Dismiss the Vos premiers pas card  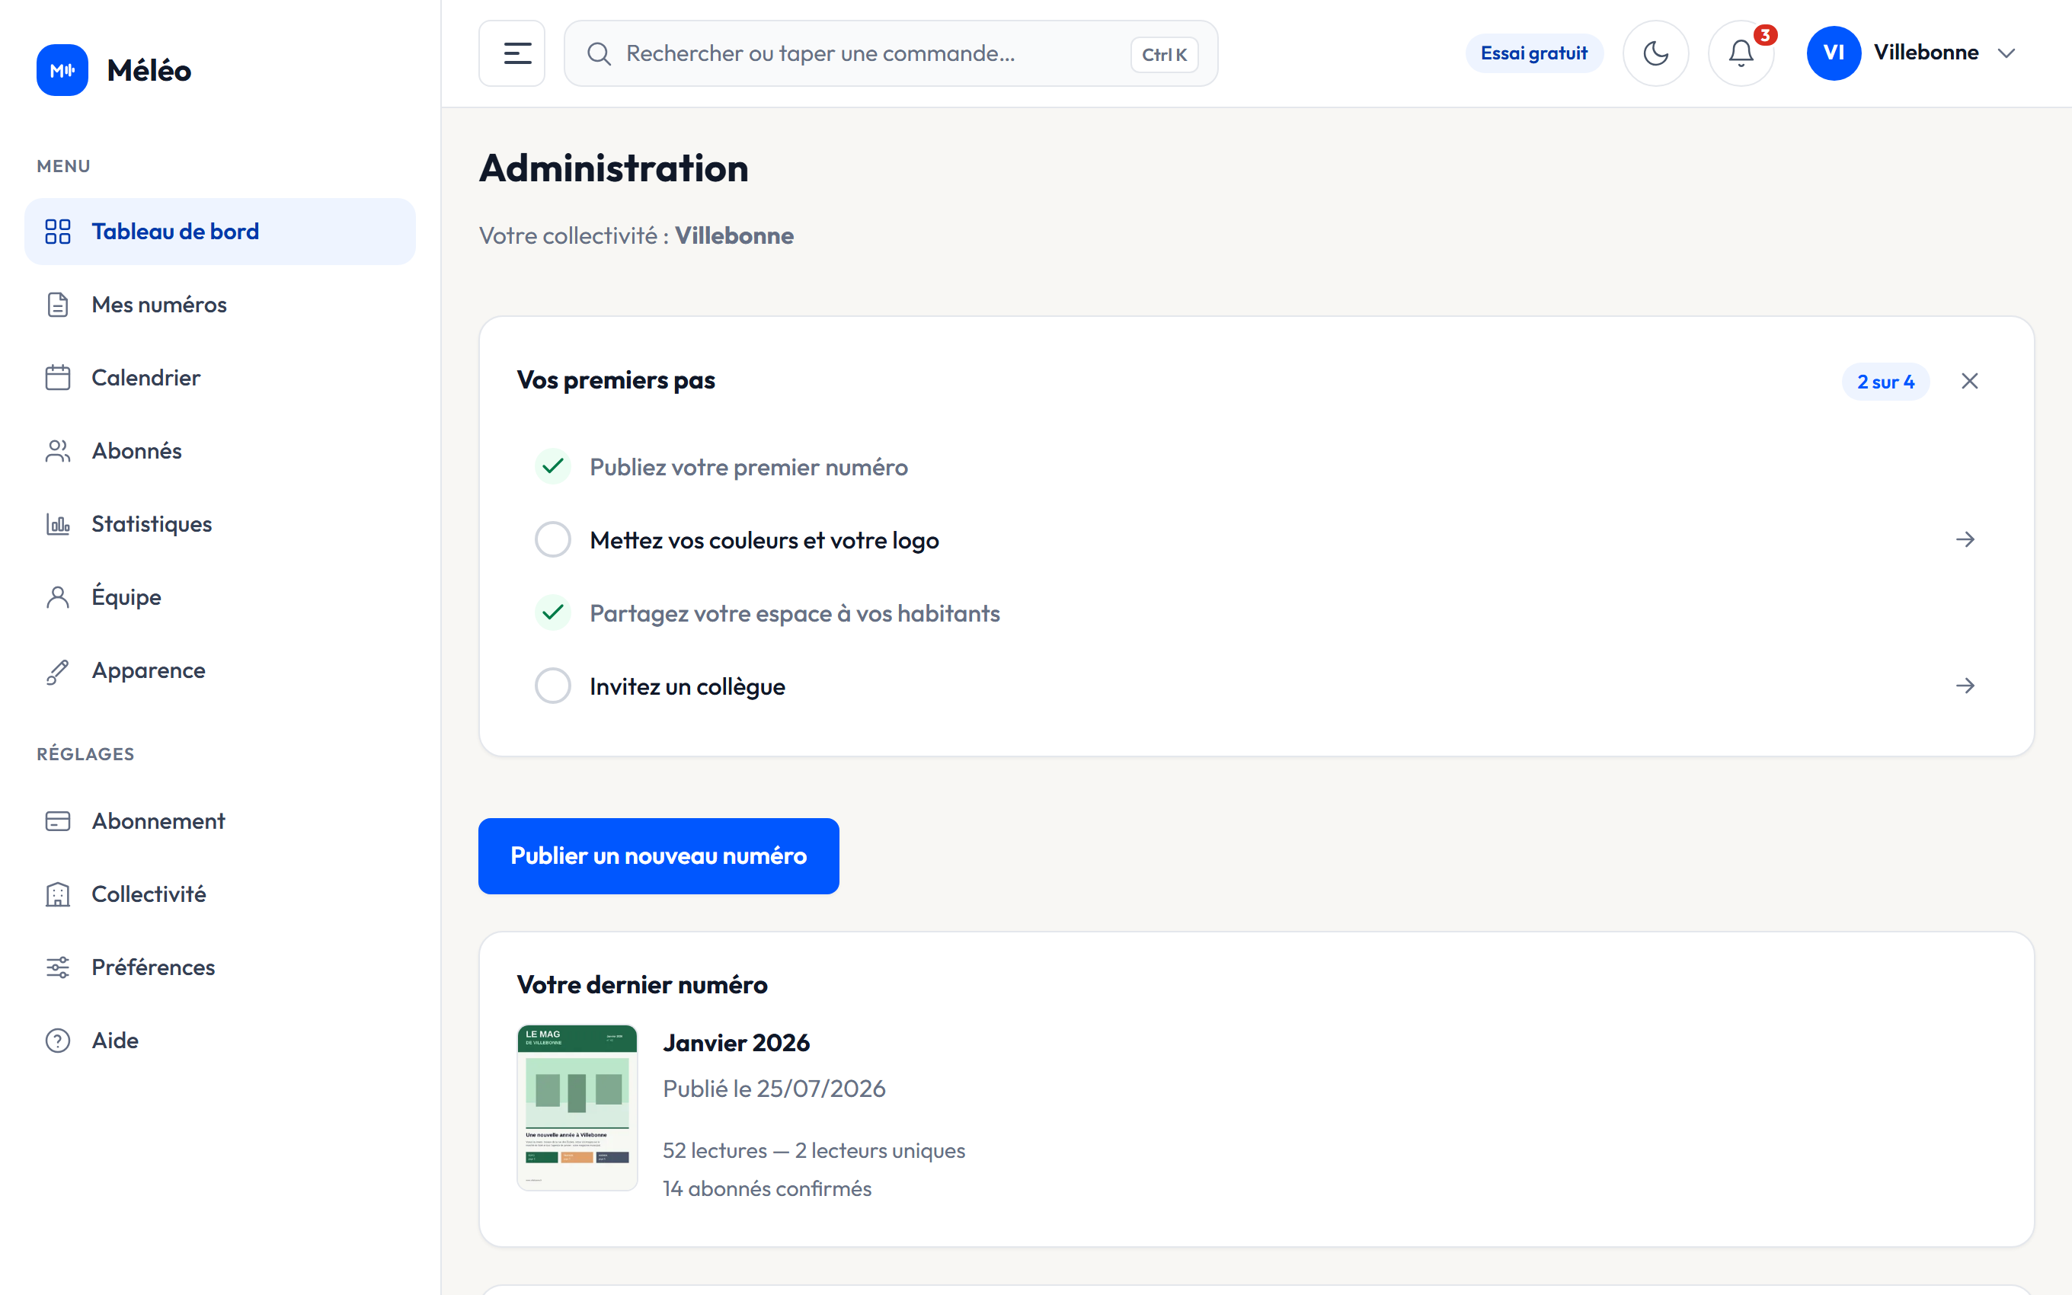point(1969,381)
